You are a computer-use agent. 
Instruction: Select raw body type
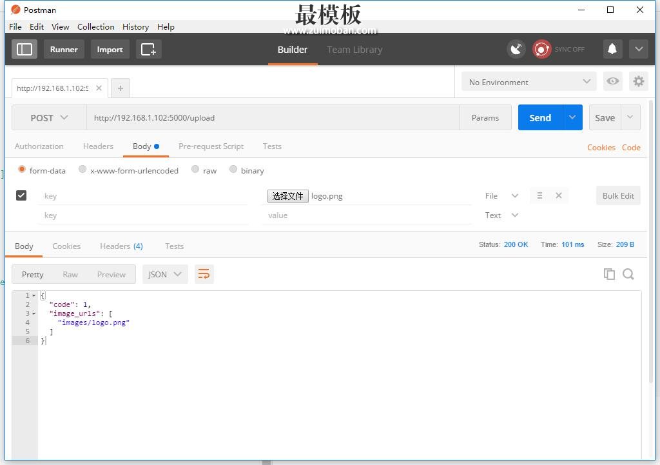(x=195, y=170)
